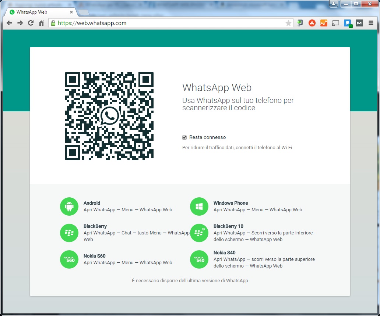Click the Windows Phone heading text
The height and width of the screenshot is (316, 380).
(x=231, y=203)
